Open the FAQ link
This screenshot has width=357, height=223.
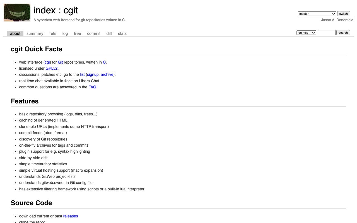pos(92,87)
